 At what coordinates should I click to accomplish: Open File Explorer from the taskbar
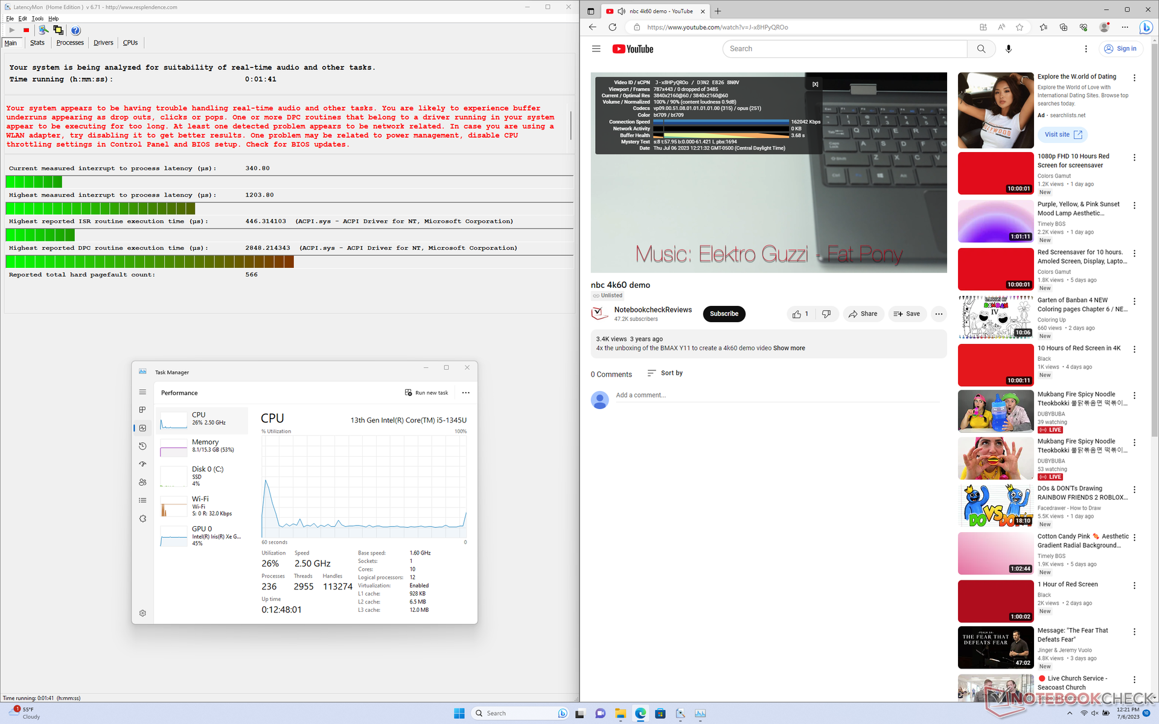[620, 713]
